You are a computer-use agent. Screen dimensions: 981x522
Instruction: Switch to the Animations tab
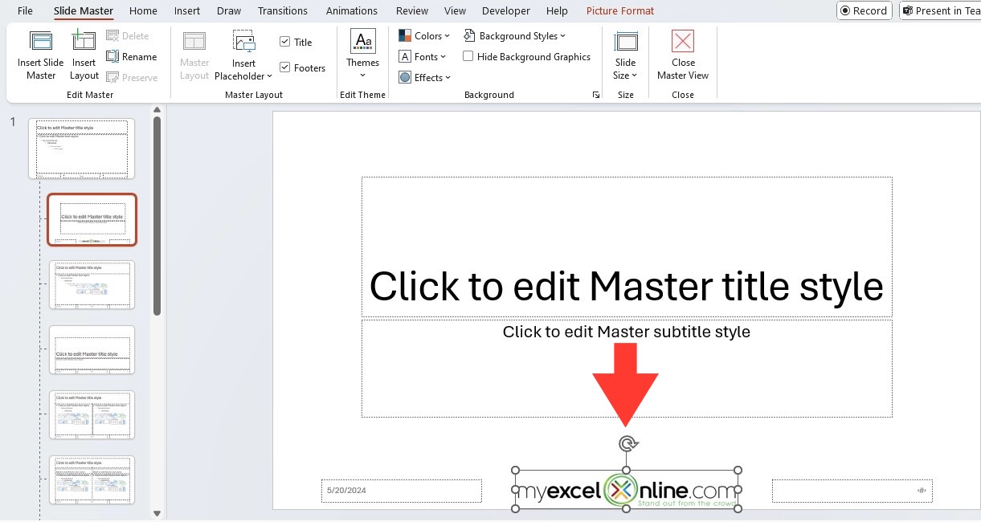pyautogui.click(x=352, y=10)
